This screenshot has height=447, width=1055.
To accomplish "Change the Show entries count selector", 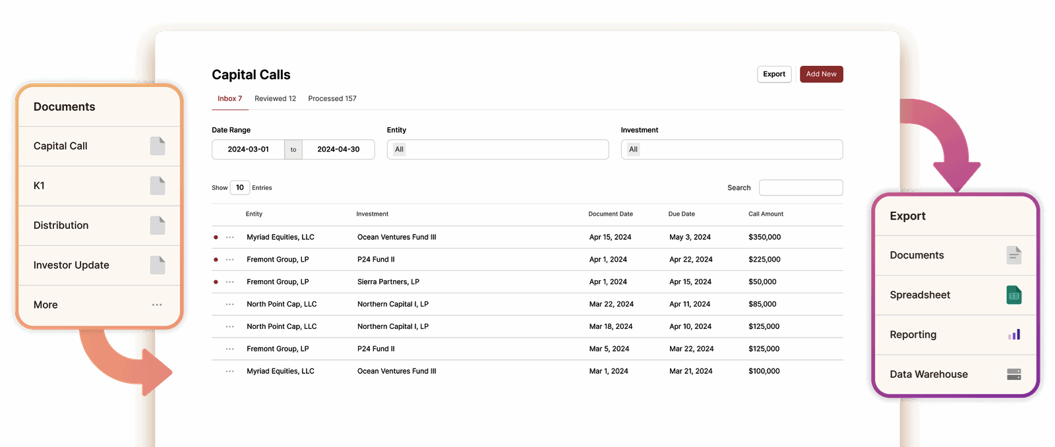I will click(x=240, y=188).
